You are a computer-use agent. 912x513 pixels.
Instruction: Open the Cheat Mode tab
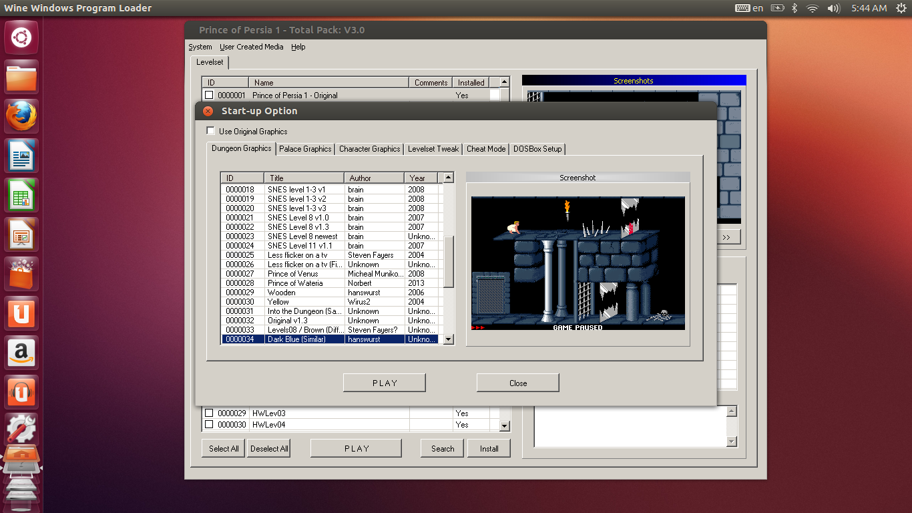[x=486, y=149]
